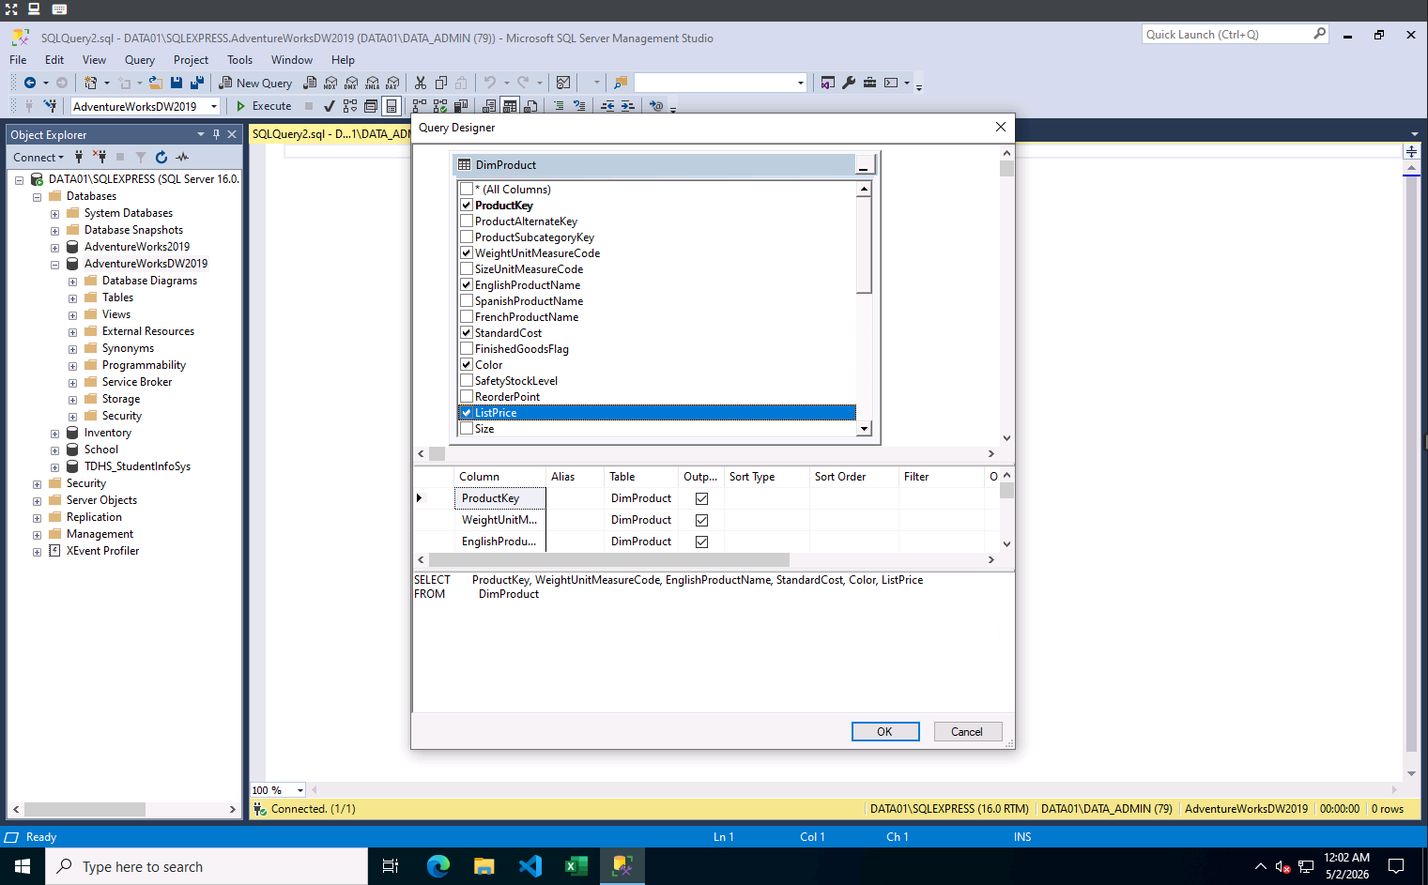The width and height of the screenshot is (1428, 885).
Task: Refresh the Object Explorer tree
Action: pyautogui.click(x=161, y=158)
